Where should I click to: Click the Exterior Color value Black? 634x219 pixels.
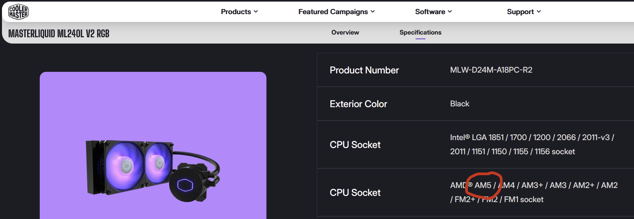coord(460,104)
